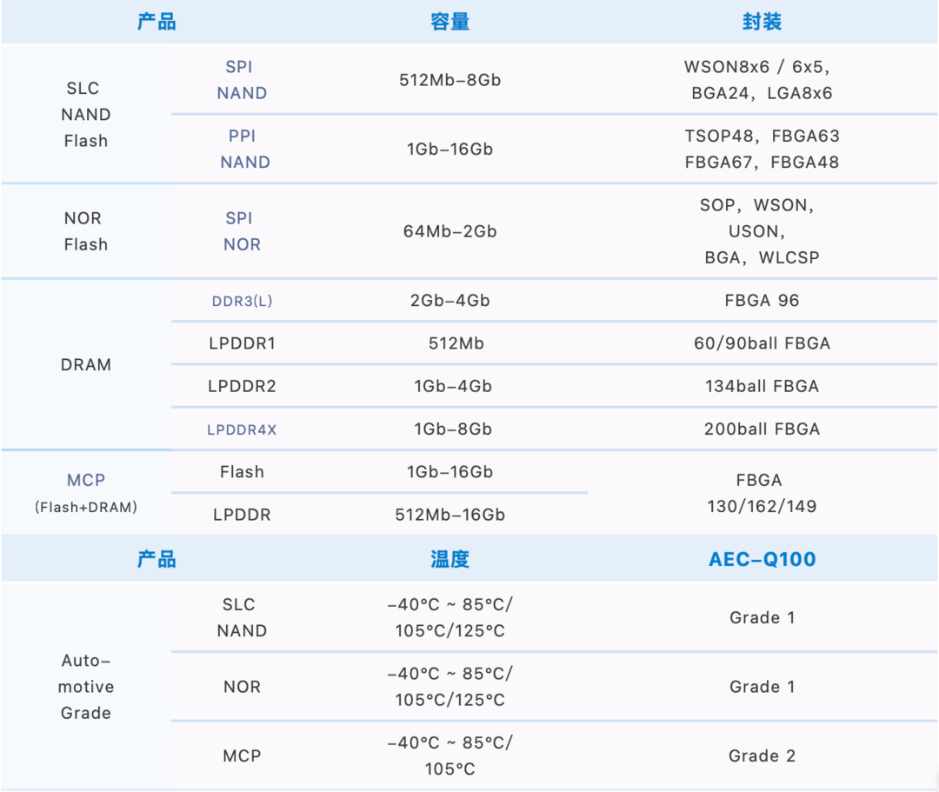Click the MCP temperature range ending 105°C
This screenshot has width=939, height=792.
click(450, 755)
